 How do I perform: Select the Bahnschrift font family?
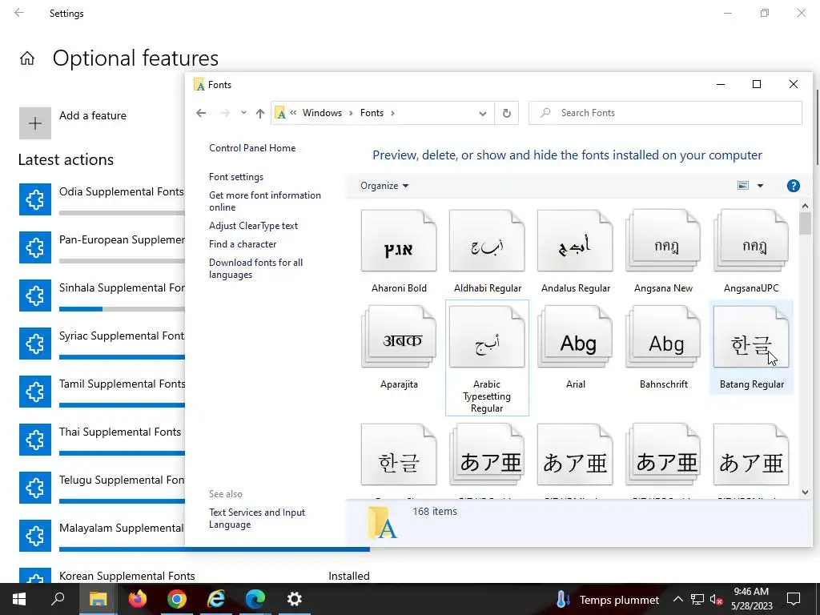(663, 348)
